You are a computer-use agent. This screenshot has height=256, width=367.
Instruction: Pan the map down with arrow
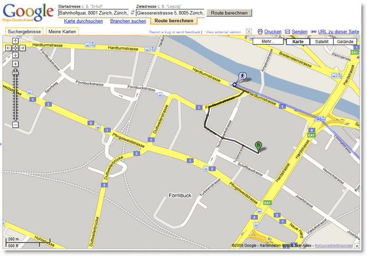[x=15, y=55]
